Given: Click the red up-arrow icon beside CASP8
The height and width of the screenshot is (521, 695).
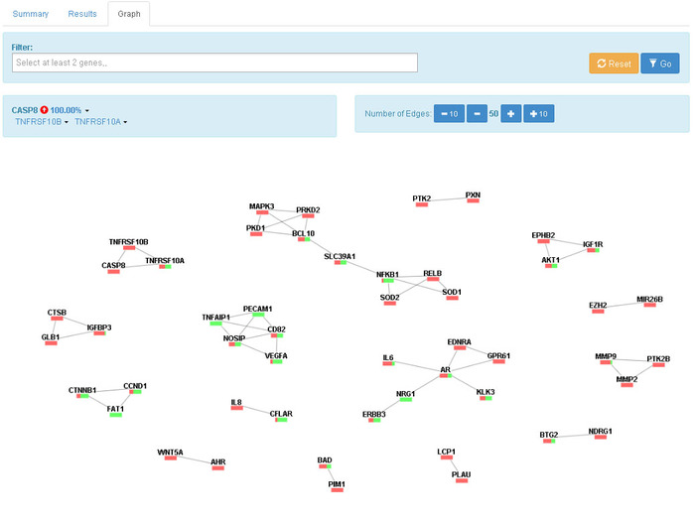Looking at the screenshot, I should click(x=44, y=109).
